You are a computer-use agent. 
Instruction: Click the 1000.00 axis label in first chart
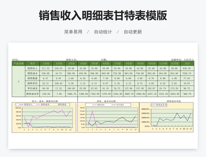point(18,108)
